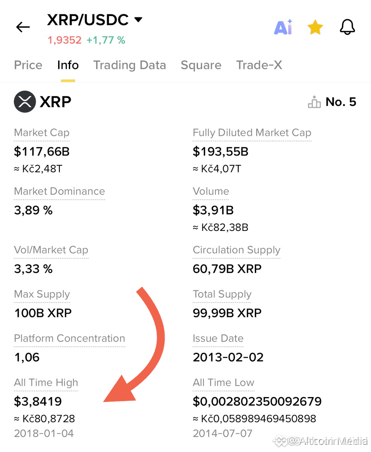Viewport: 371px width, 452px height.
Task: Select the Info tab
Action: (x=68, y=65)
